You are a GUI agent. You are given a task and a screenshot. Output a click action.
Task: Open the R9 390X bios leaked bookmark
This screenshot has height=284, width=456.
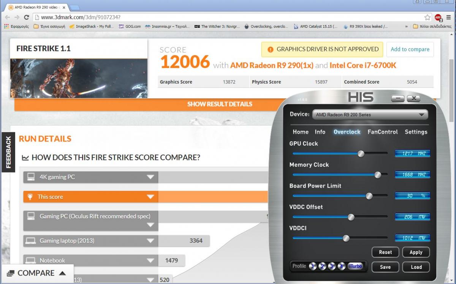tap(366, 27)
